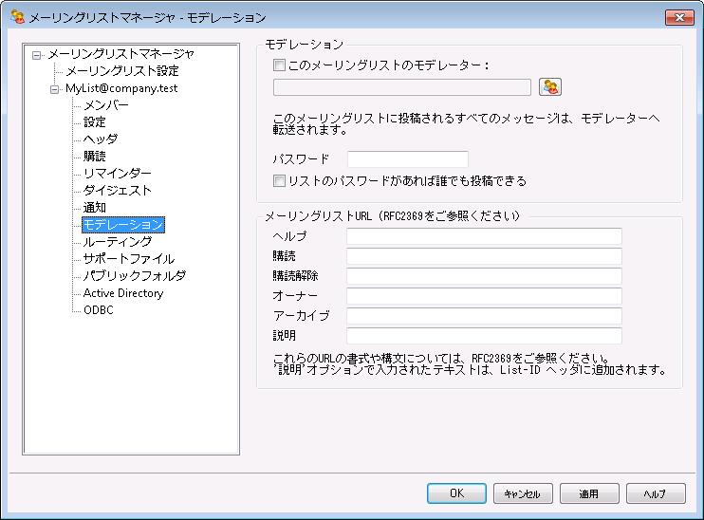
Task: Collapse the メーリングリストマネージャ tree node
Action: [37, 54]
